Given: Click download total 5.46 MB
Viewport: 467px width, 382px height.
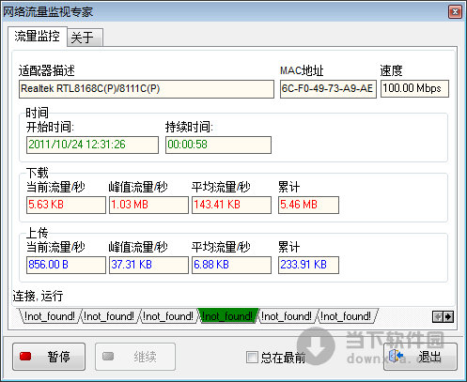Looking at the screenshot, I should [x=308, y=205].
